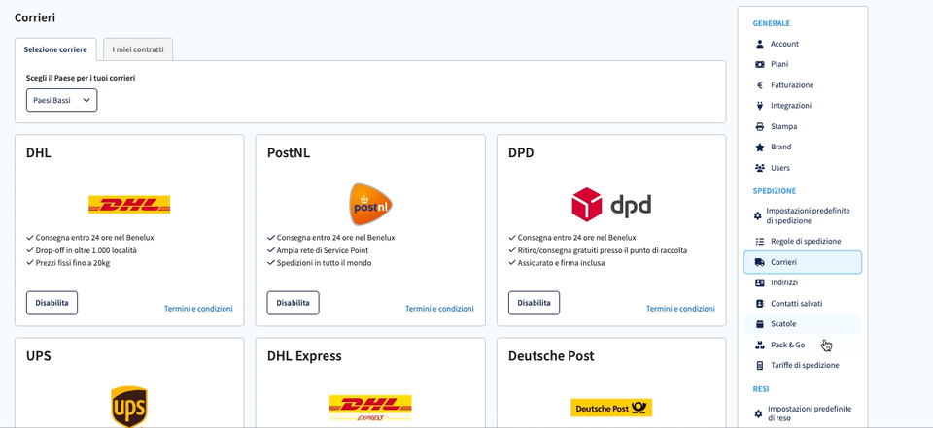The width and height of the screenshot is (933, 428).
Task: Click the Stampa printer icon
Action: (759, 126)
